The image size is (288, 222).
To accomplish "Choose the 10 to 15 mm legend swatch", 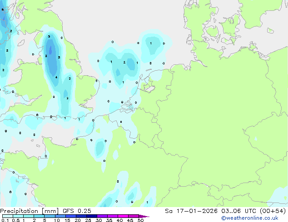I will (60, 216).
